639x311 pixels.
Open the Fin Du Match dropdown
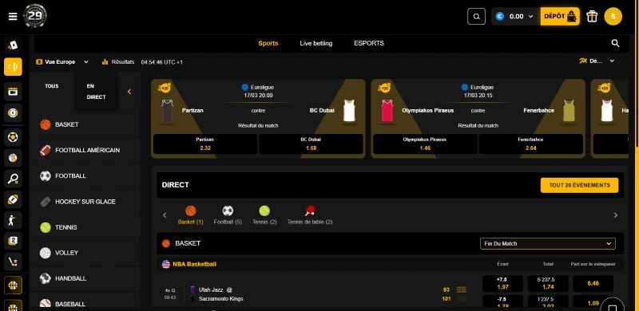(x=548, y=243)
